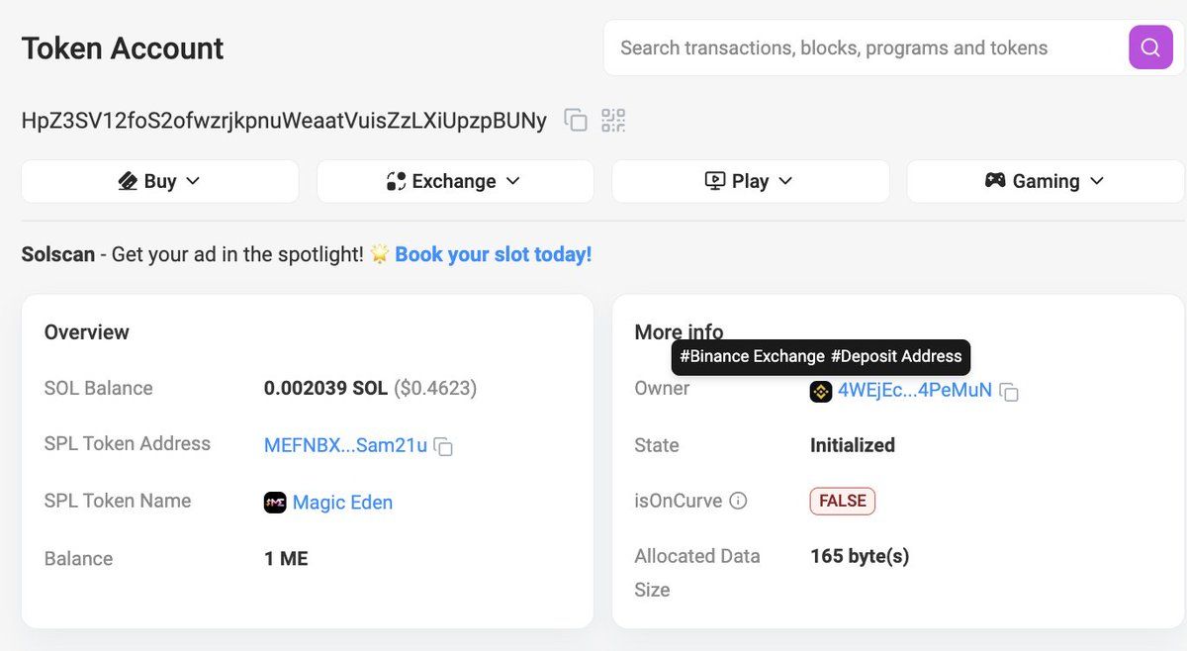Open the Buy dropdown

click(x=159, y=181)
